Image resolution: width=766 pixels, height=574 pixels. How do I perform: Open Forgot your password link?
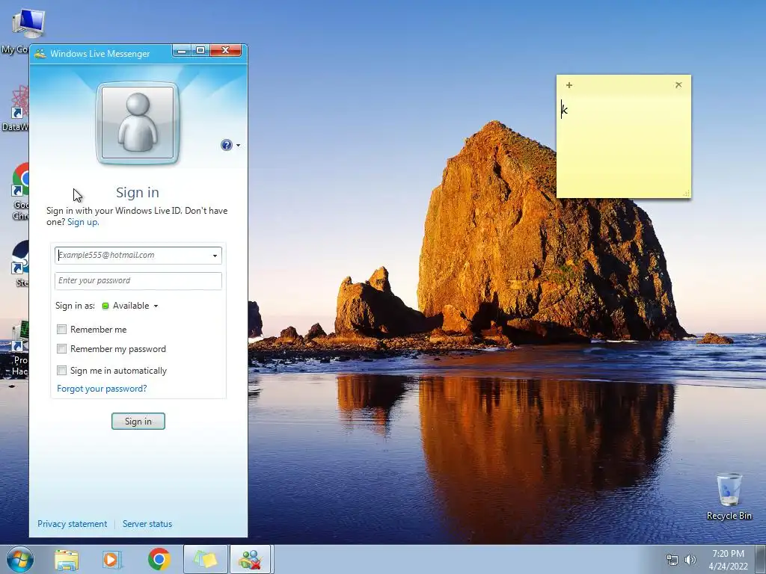point(102,389)
